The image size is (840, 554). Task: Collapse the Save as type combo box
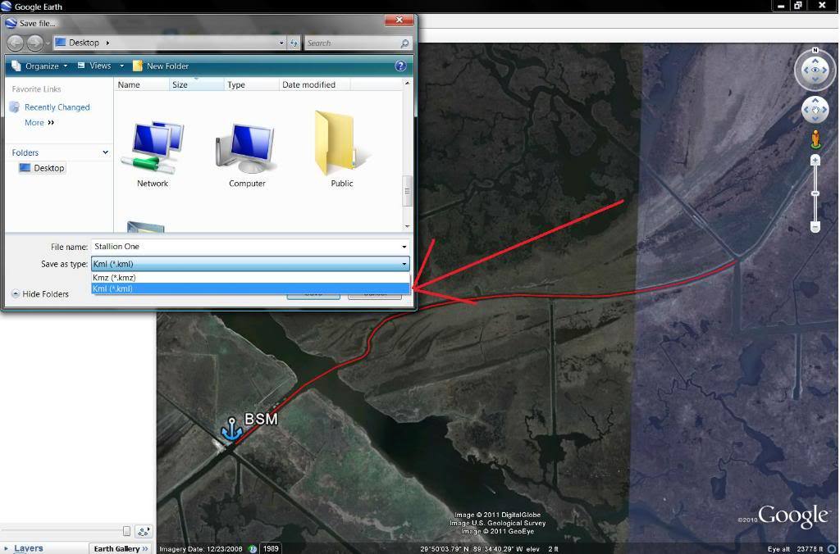(404, 264)
